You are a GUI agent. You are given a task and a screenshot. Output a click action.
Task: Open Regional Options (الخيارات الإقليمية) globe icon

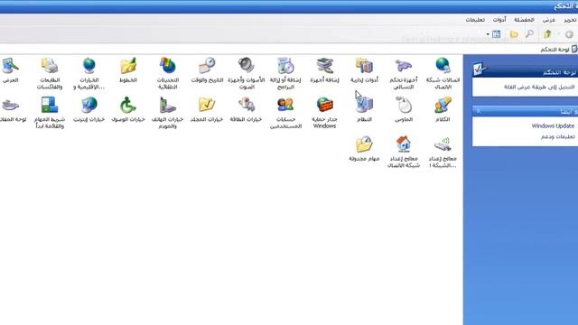89,66
